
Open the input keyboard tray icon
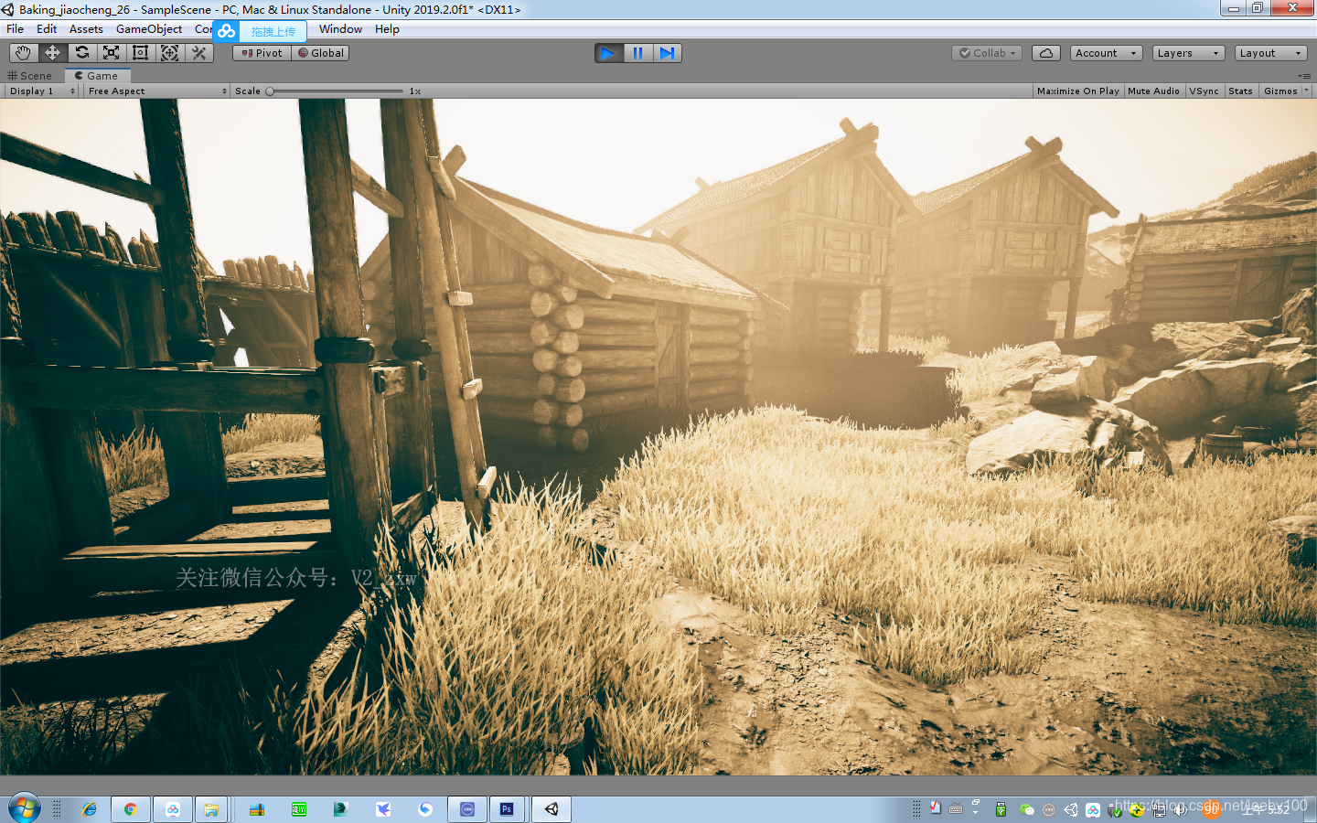(x=956, y=809)
